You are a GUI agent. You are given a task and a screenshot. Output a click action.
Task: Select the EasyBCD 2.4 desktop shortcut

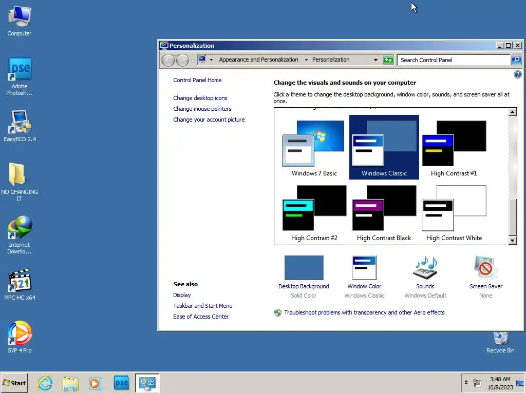[20, 126]
